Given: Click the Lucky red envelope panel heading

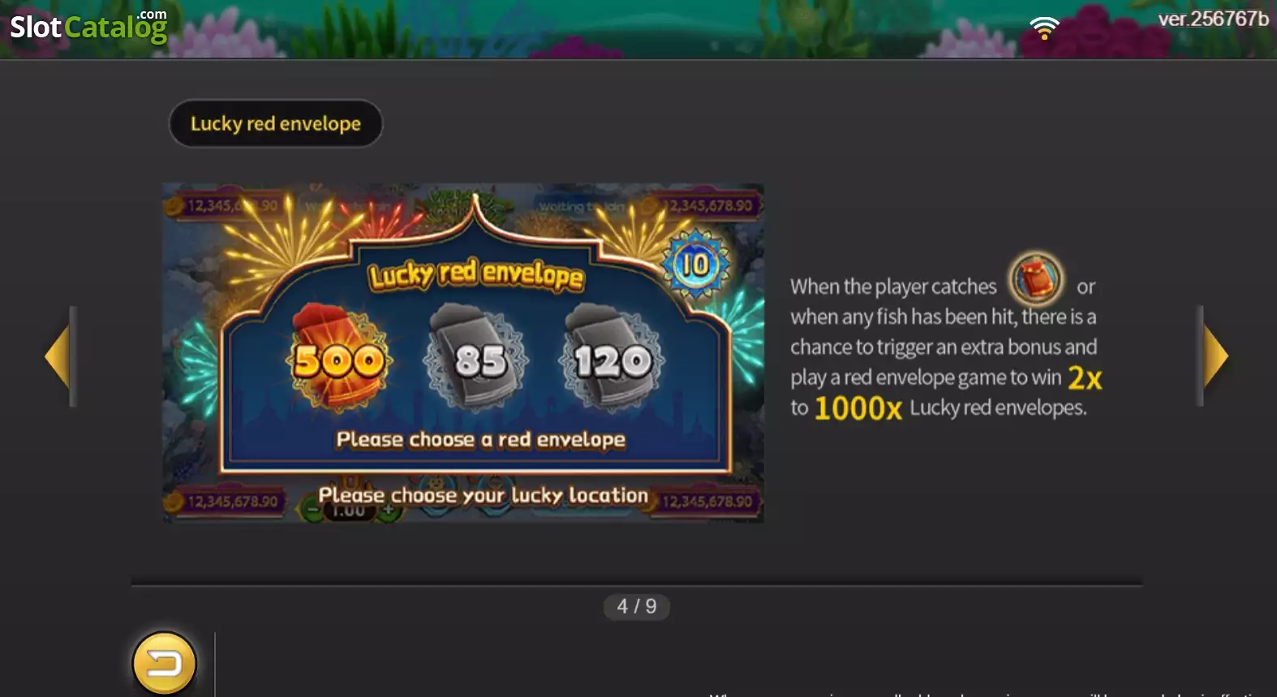Looking at the screenshot, I should 476,274.
